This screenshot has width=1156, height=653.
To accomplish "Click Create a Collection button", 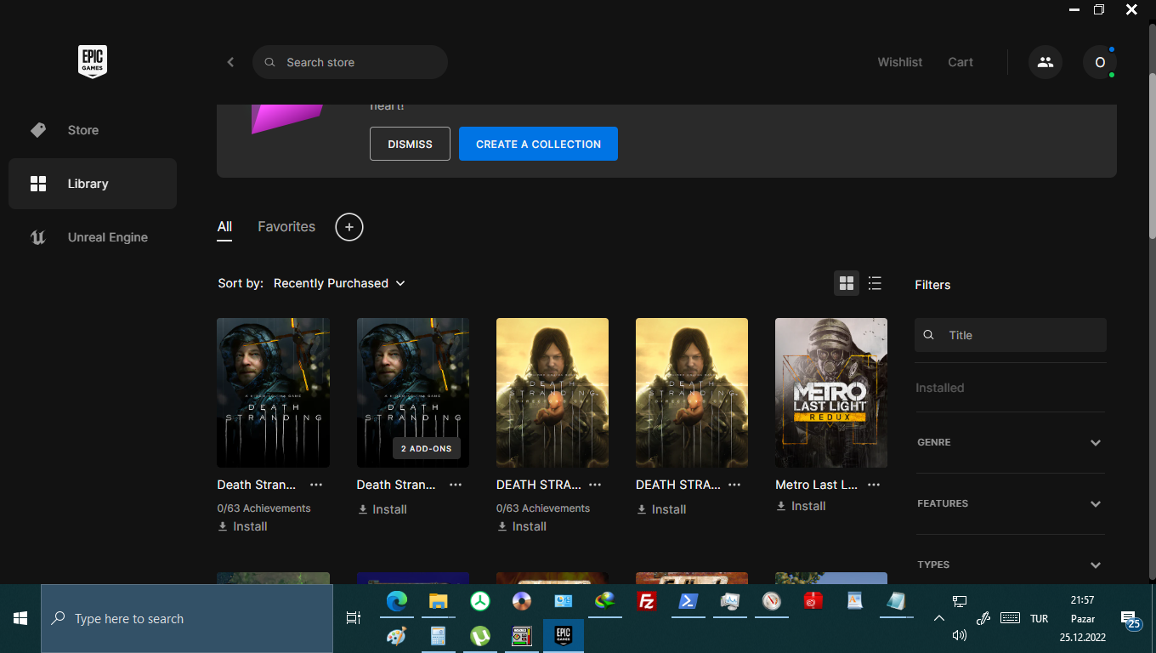I will tap(538, 144).
